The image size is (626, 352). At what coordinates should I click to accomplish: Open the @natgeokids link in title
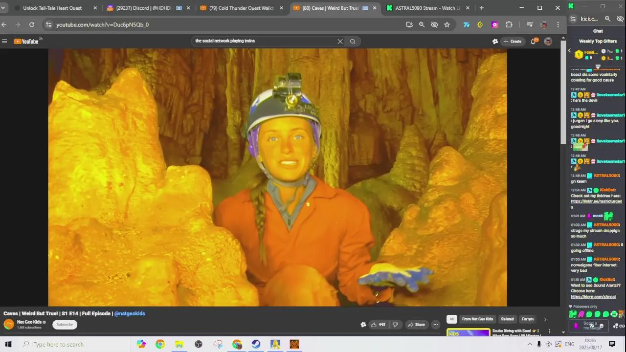pos(130,313)
